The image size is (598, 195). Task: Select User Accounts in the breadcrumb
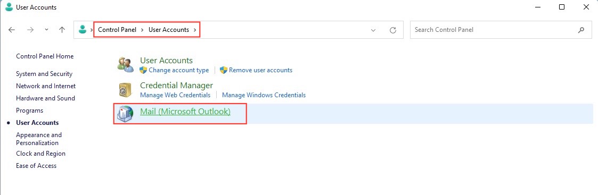point(169,30)
